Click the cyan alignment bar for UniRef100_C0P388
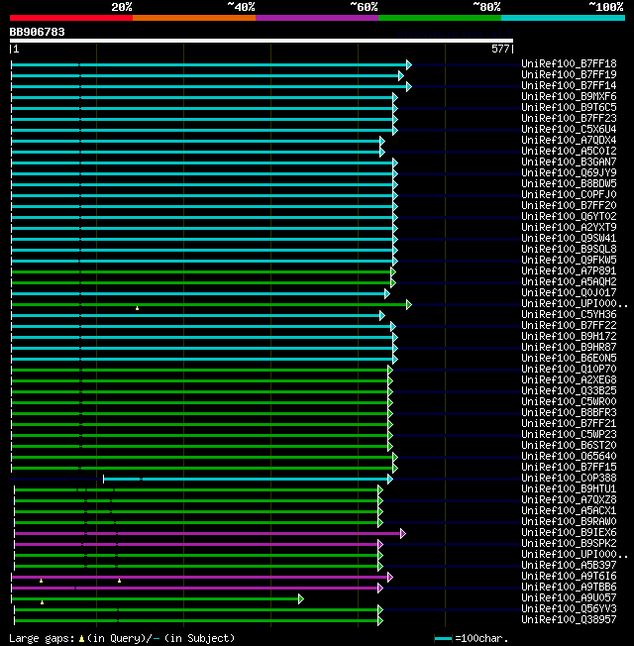This screenshot has height=646, width=634. coord(246,480)
